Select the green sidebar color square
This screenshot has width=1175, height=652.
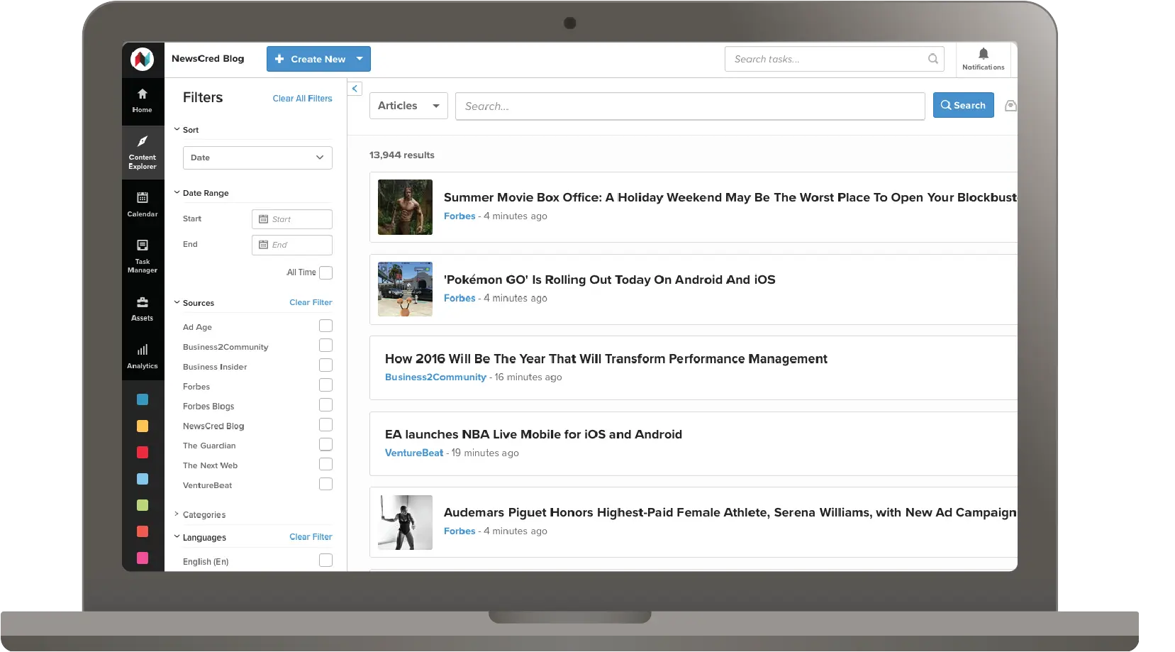pos(143,505)
